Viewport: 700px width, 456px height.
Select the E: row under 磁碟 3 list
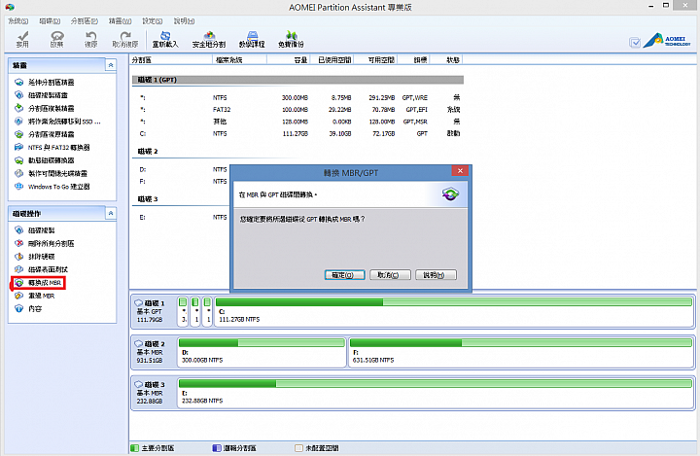coord(181,218)
